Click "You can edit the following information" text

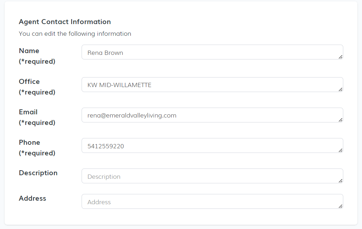click(x=75, y=34)
